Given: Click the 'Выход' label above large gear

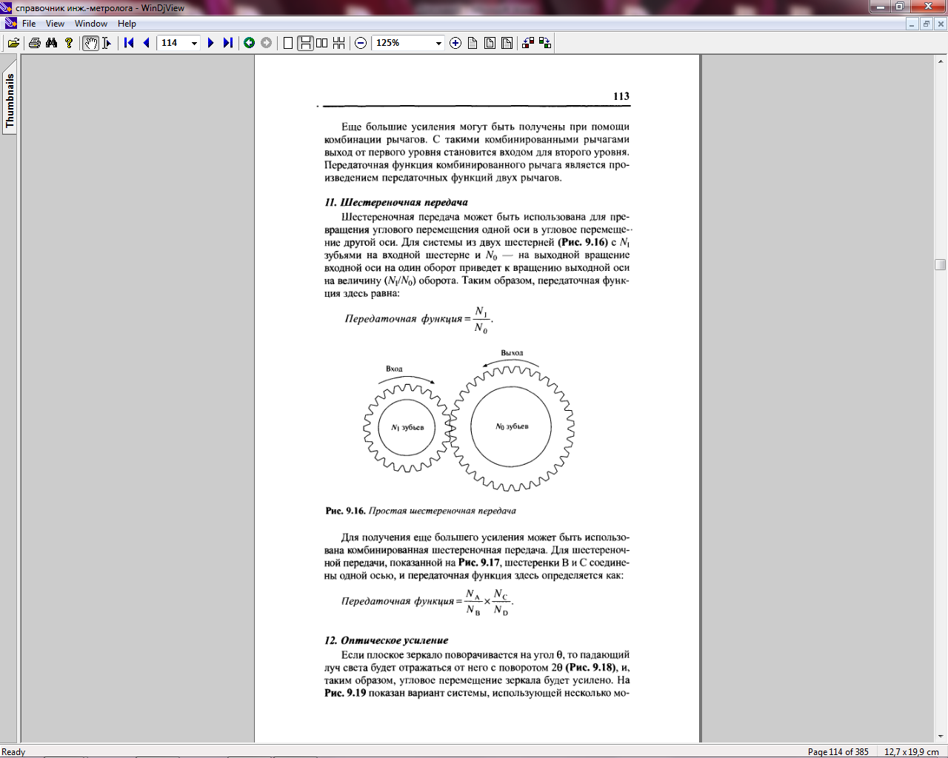Looking at the screenshot, I should (512, 353).
